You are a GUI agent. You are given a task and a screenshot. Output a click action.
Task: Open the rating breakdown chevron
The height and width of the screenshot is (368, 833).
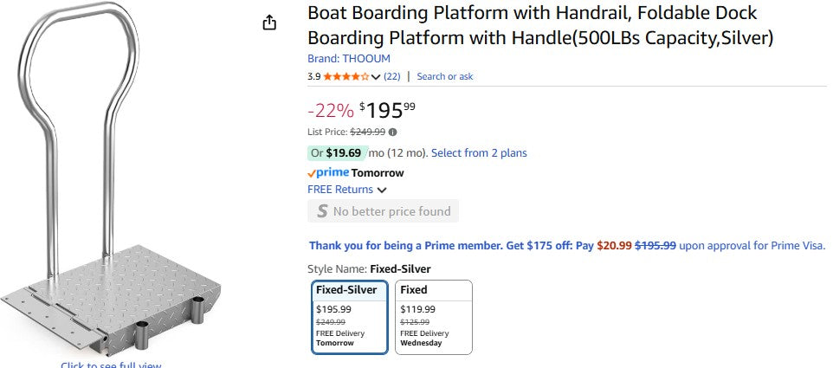click(x=376, y=77)
